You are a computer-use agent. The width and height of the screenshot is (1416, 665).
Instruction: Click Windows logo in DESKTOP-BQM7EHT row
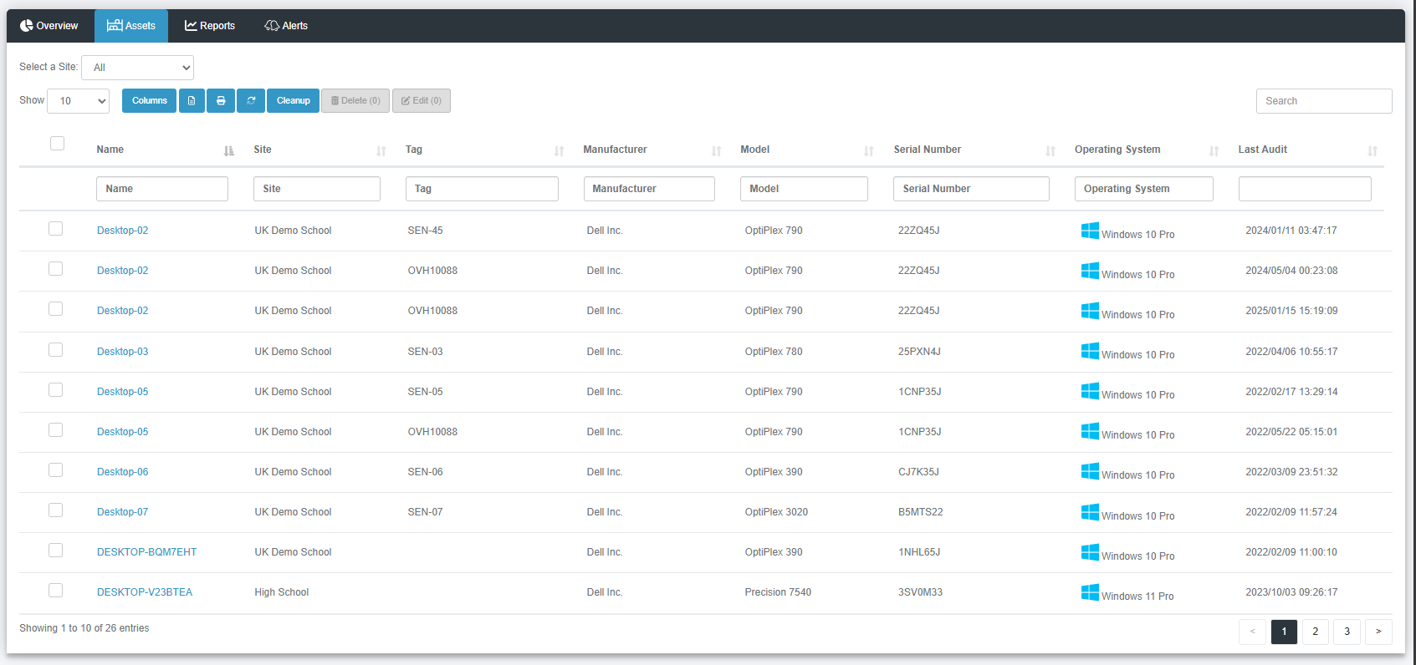coord(1090,552)
